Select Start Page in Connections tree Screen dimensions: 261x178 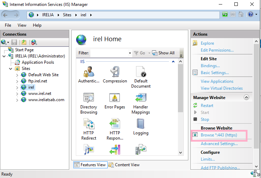pos(24,50)
